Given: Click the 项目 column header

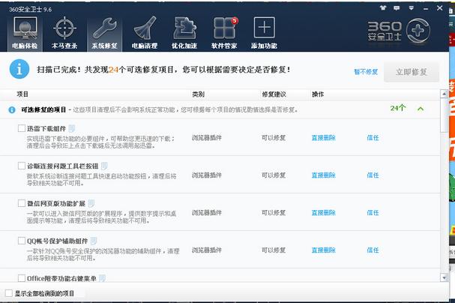Looking at the screenshot, I should coord(22,94).
